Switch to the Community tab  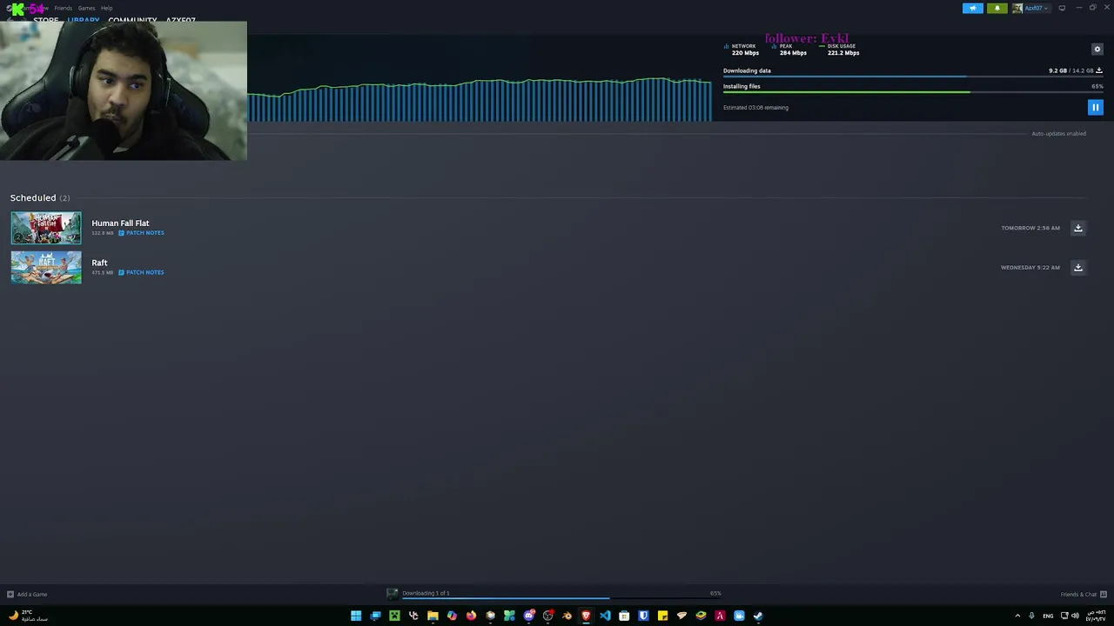pos(132,20)
